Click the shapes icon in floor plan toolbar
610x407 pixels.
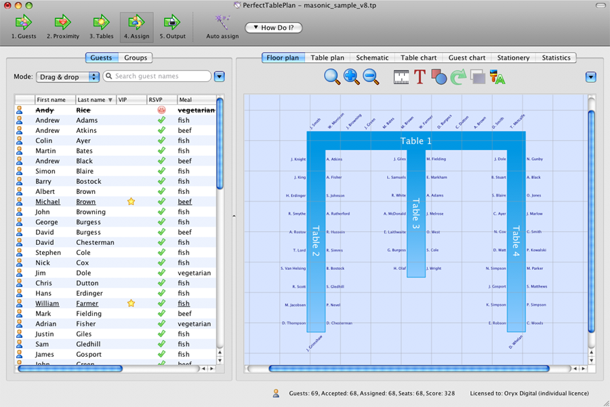click(x=439, y=77)
